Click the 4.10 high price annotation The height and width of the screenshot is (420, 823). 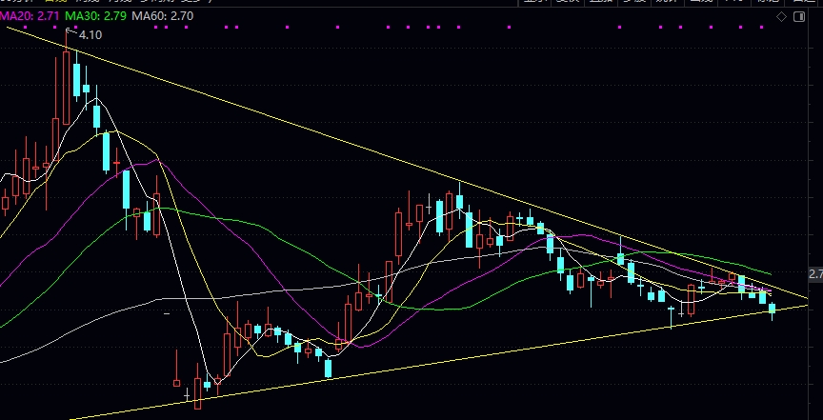click(x=90, y=35)
